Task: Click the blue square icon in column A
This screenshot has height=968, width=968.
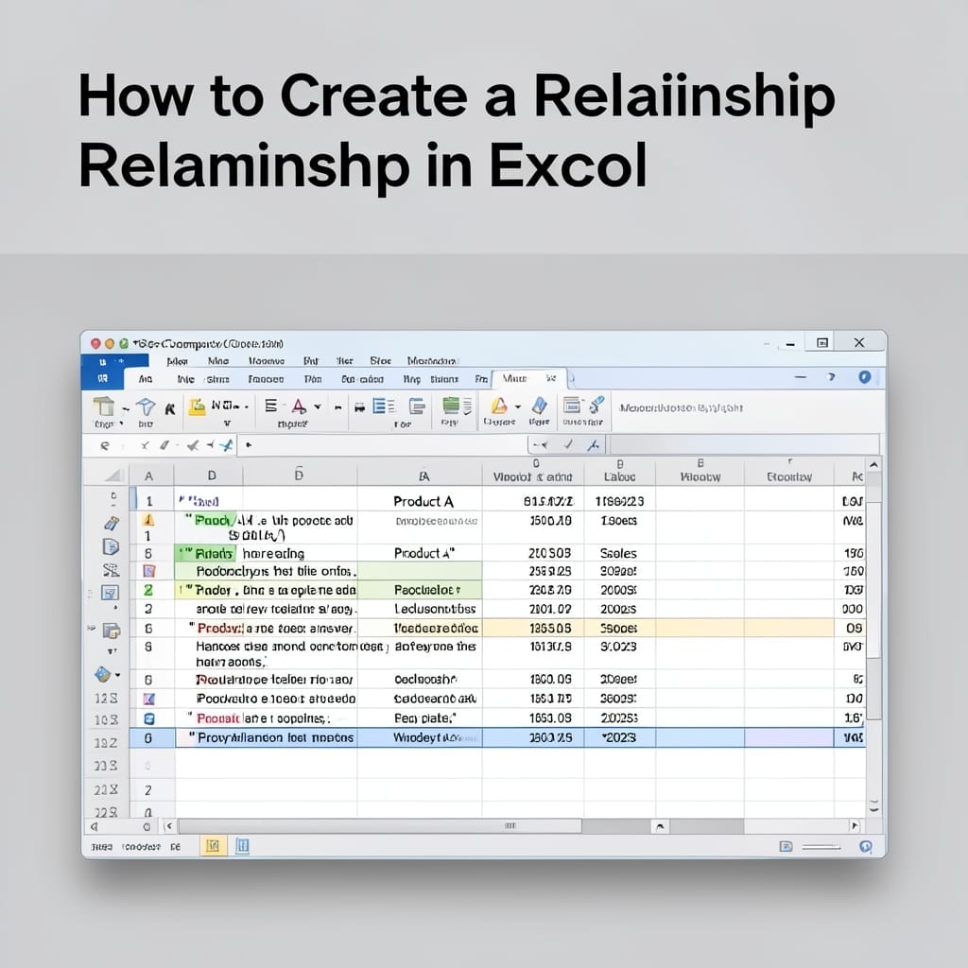Action: [x=148, y=718]
